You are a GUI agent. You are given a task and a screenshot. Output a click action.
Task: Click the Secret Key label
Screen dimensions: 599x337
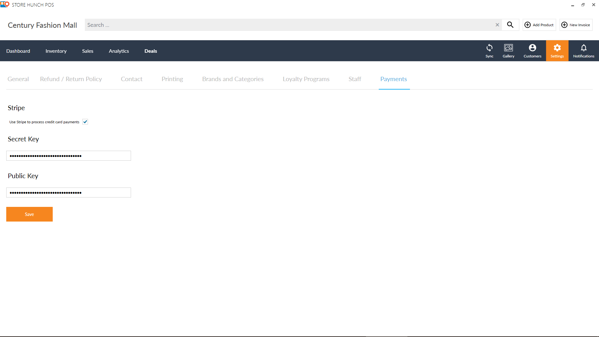click(23, 139)
